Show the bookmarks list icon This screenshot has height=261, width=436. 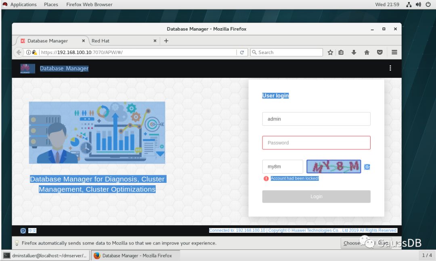(341, 52)
